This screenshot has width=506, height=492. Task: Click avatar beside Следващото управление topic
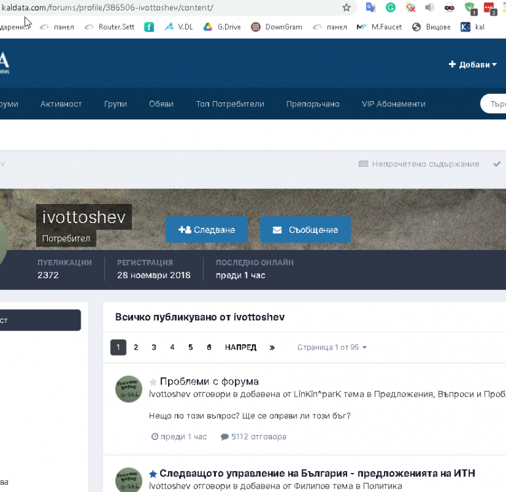129,480
